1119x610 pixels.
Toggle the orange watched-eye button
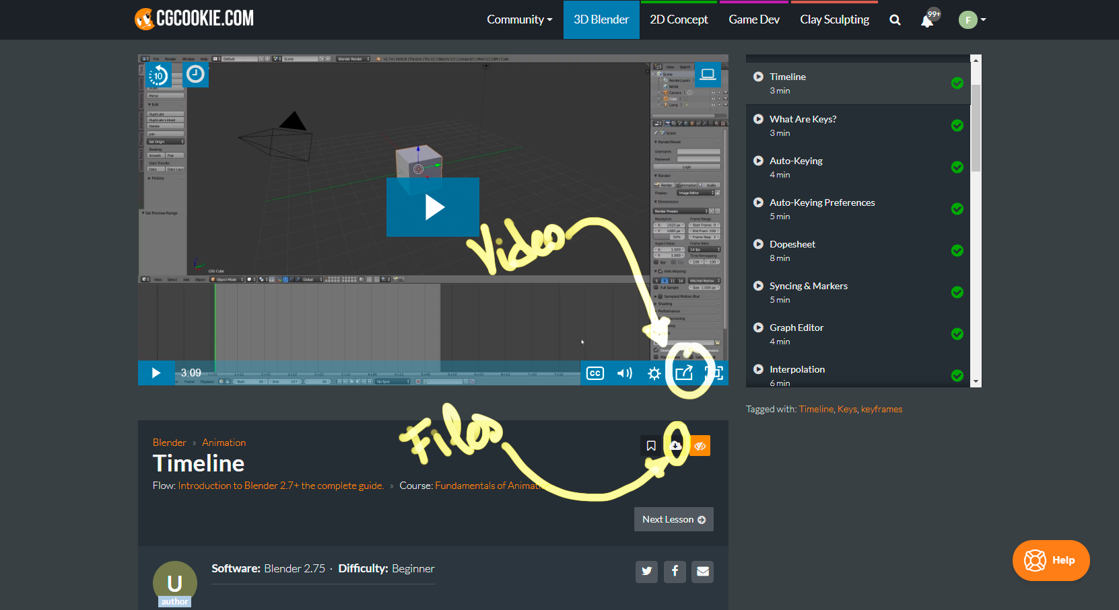pyautogui.click(x=700, y=446)
